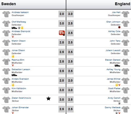The height and width of the screenshot is (114, 131).
Task: Select Zlatan Ibrahimovic's 3.0 rating box
Action: click(62, 100)
